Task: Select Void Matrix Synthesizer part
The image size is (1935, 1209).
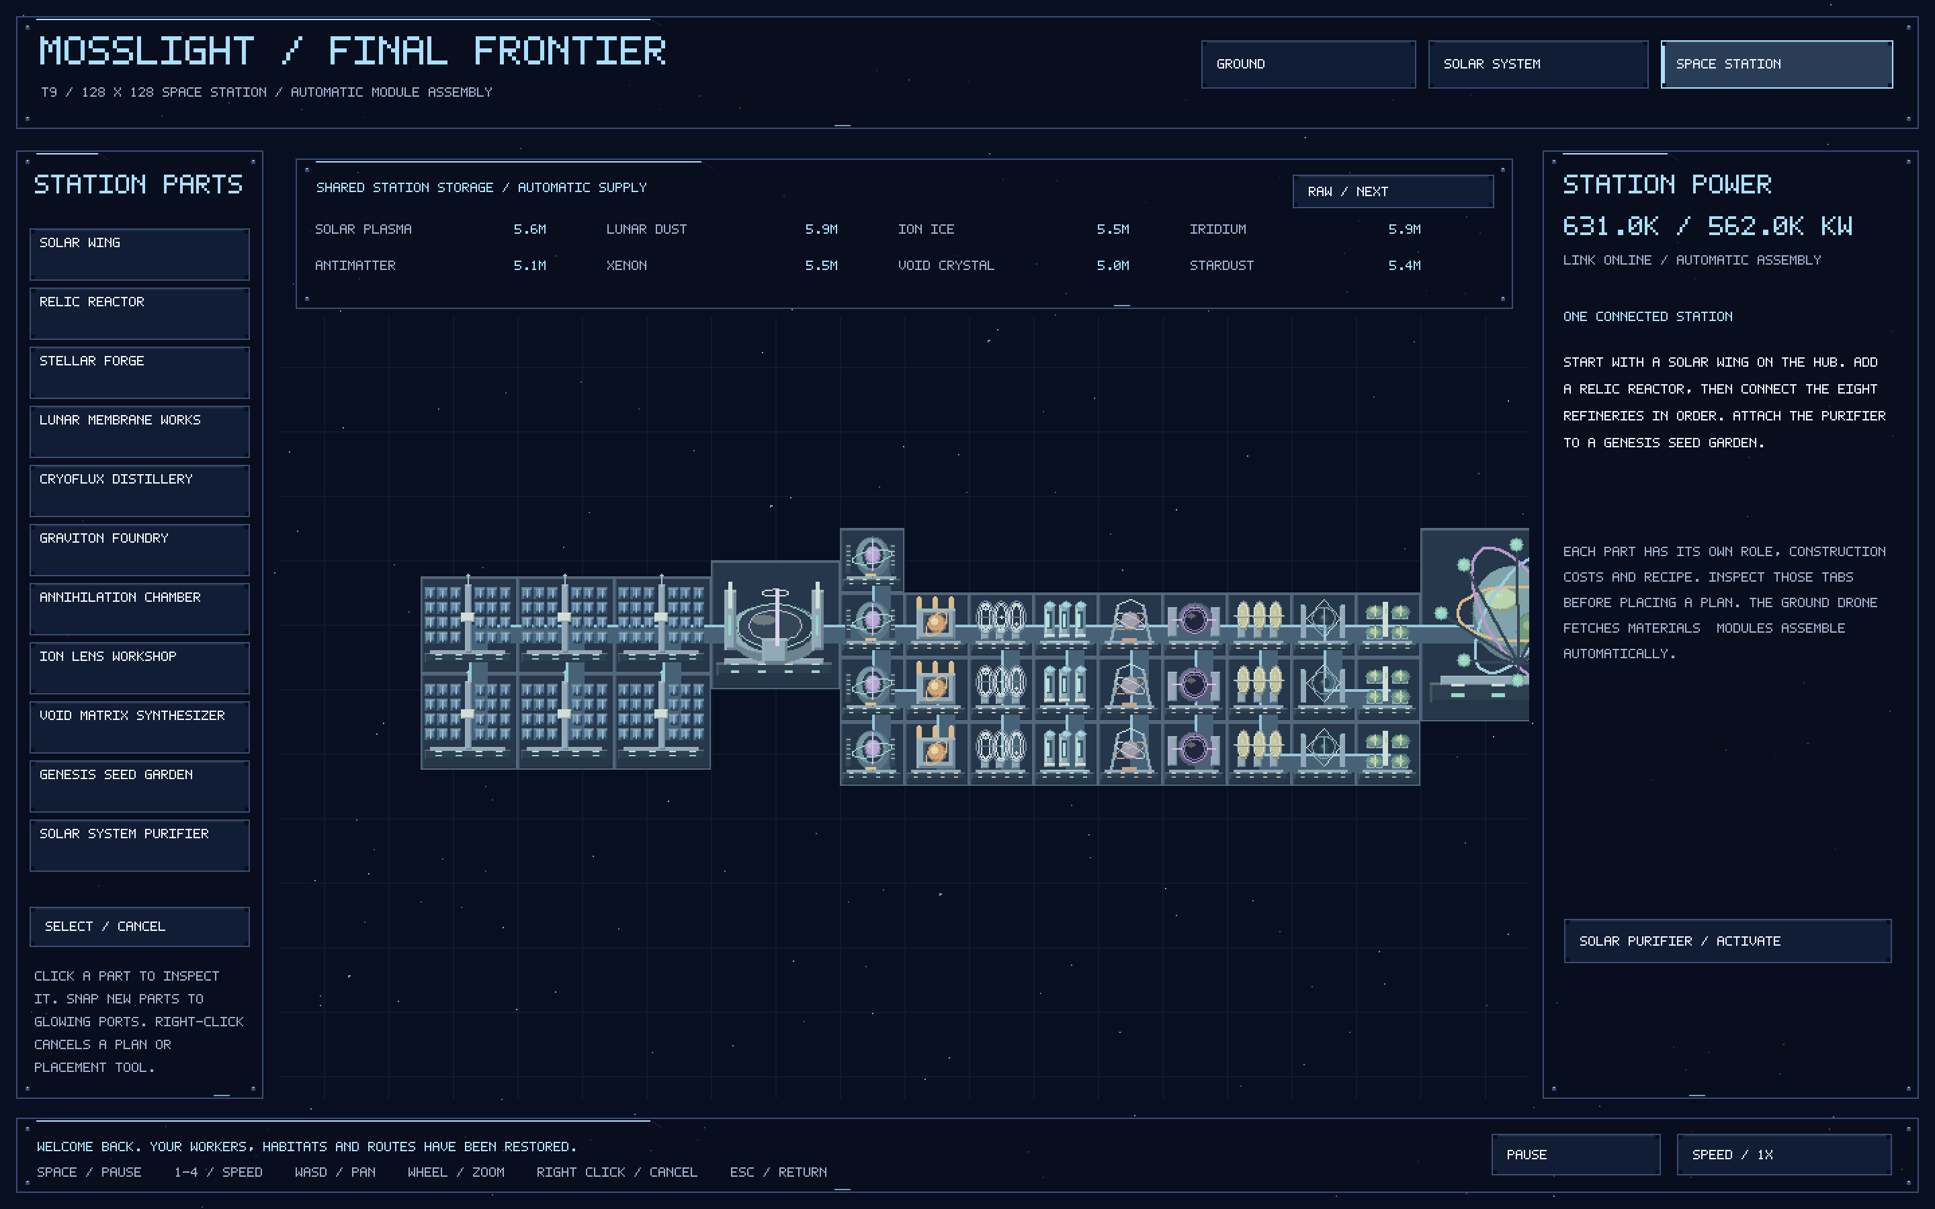Action: [x=140, y=727]
